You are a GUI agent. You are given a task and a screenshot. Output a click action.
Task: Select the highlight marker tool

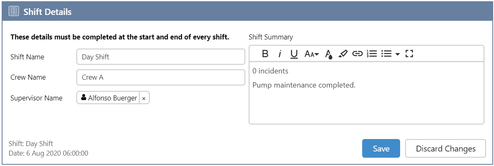[343, 54]
